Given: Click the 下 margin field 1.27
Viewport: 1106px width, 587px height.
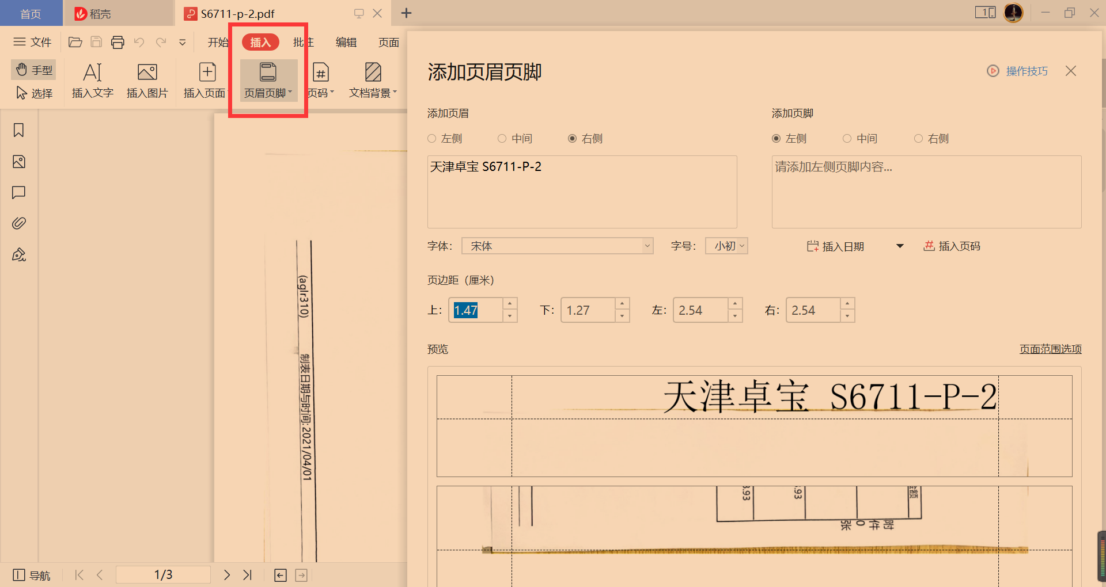Looking at the screenshot, I should (x=588, y=310).
